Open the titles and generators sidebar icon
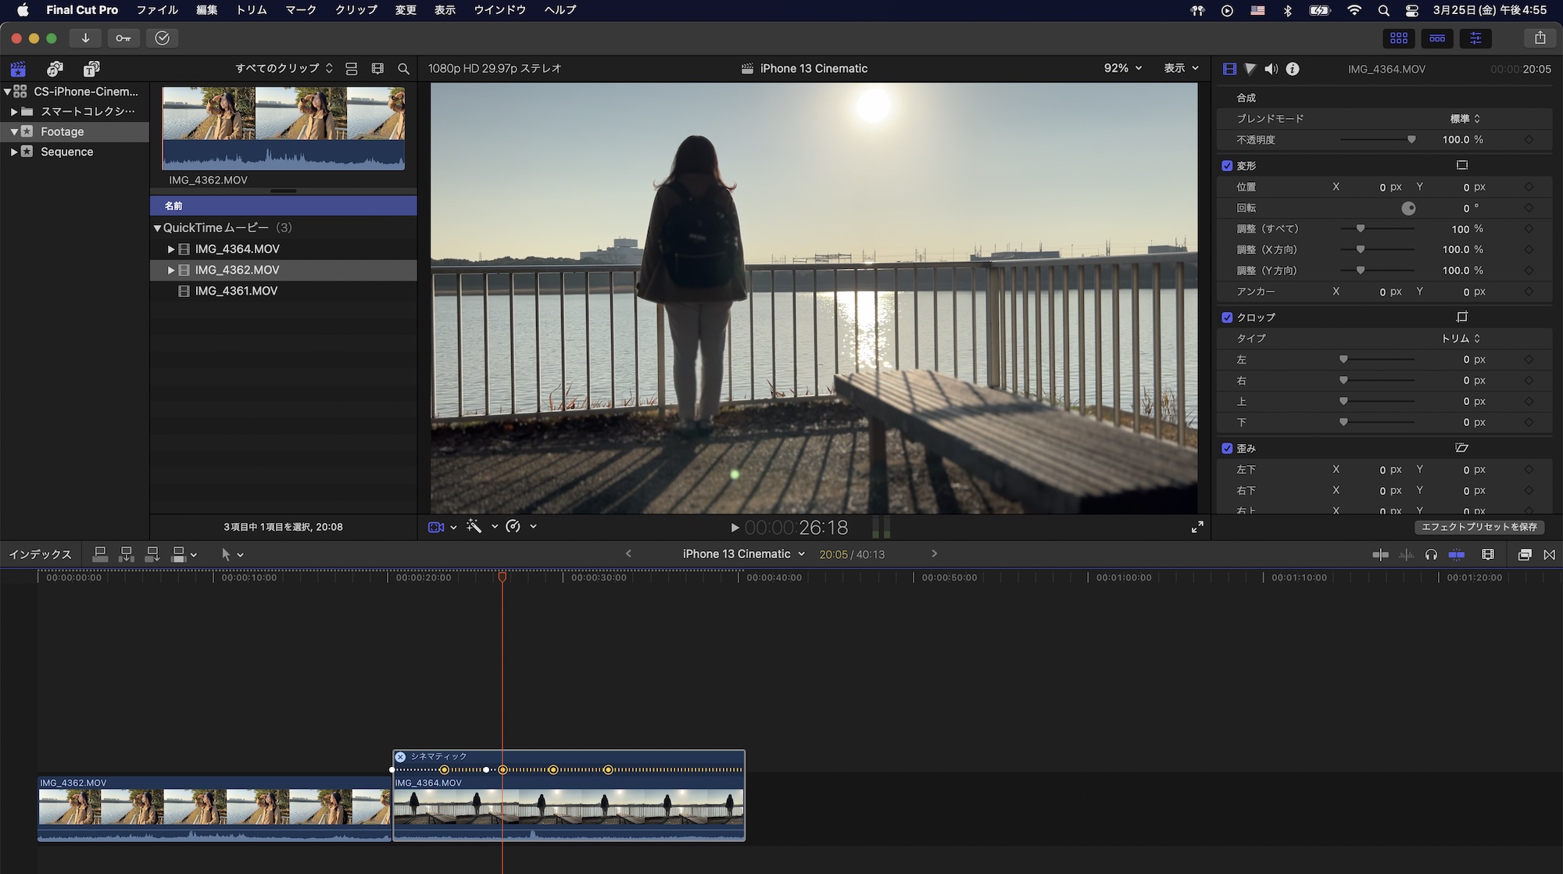The width and height of the screenshot is (1563, 874). 91,69
